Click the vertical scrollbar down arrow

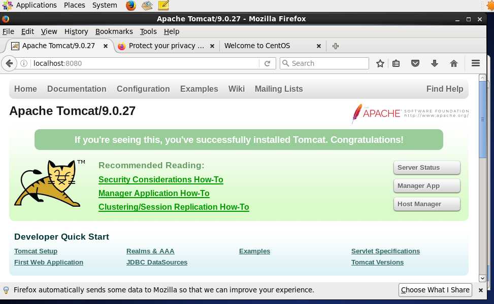[482, 278]
